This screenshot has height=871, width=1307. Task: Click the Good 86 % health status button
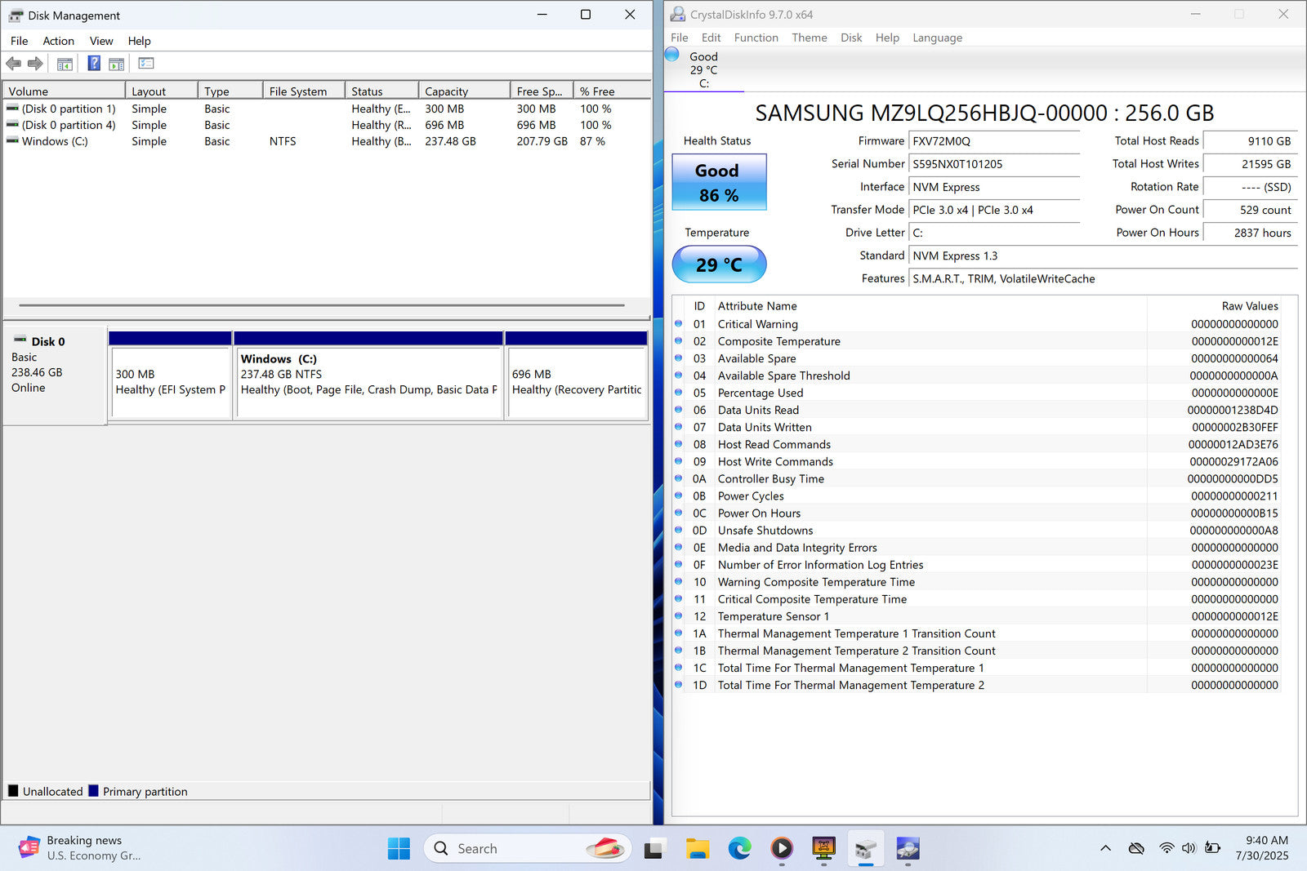coord(719,182)
